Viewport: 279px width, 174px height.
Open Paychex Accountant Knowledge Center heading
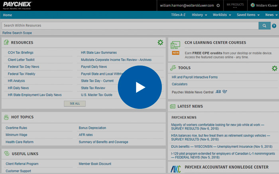226,167
